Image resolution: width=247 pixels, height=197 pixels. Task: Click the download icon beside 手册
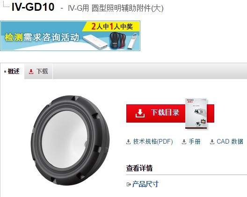point(184,142)
